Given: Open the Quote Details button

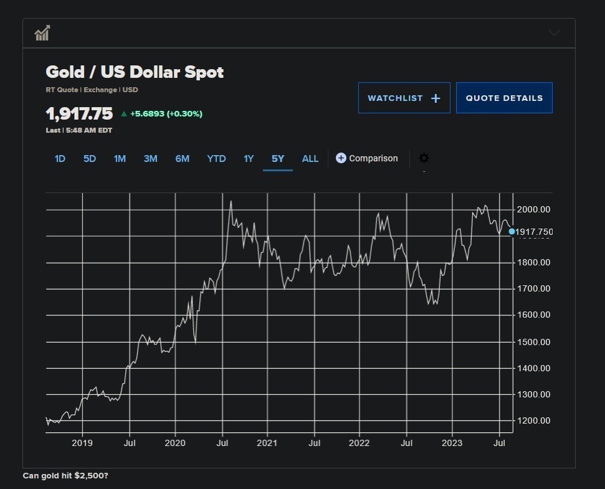Looking at the screenshot, I should click(x=504, y=98).
